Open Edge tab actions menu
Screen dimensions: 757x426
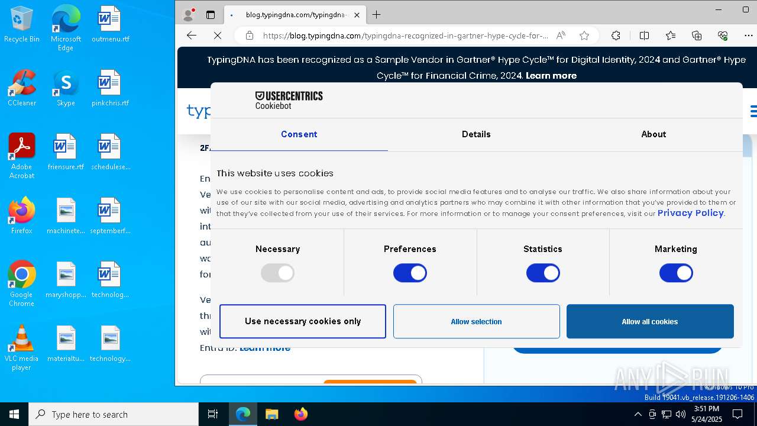point(211,15)
